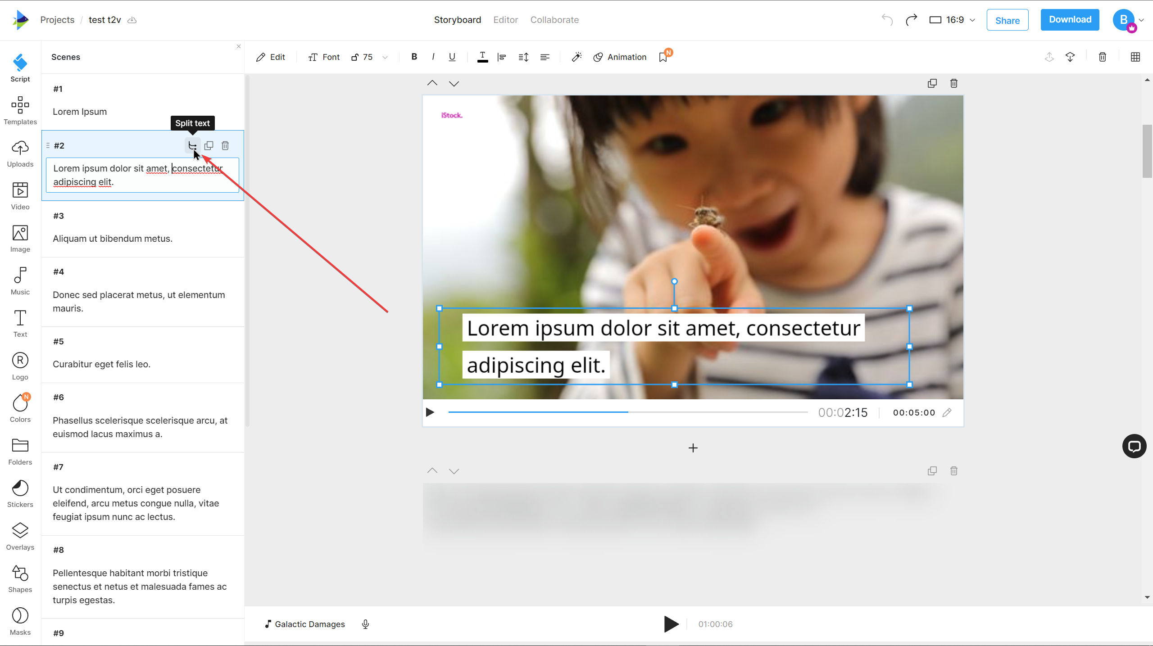
Task: Open the text color picker
Action: coord(482,57)
